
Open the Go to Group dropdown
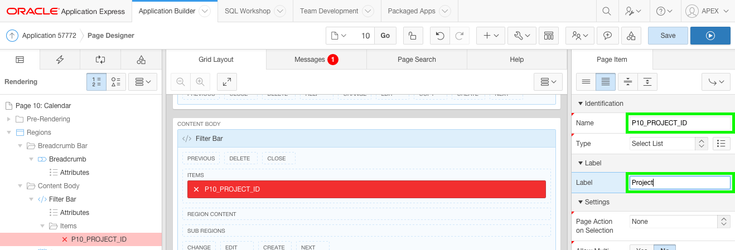pos(716,82)
